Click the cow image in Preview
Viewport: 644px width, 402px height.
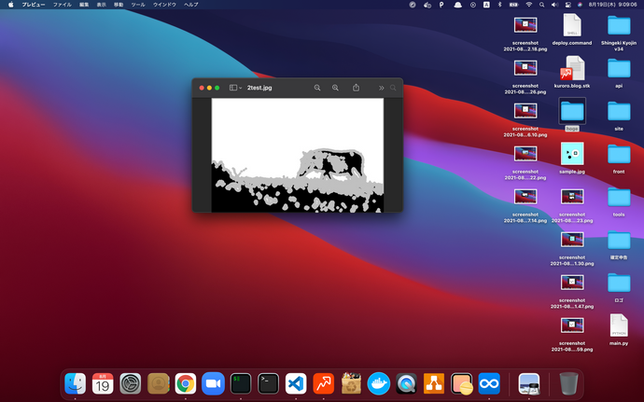coord(298,155)
